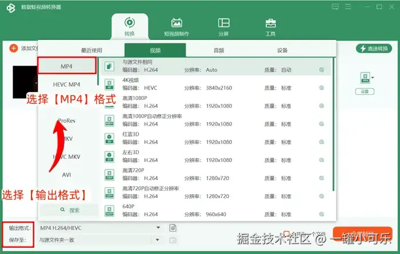The image size is (400, 254).
Task: Open settings gear for 高清1080P preset
Action: coord(321,106)
